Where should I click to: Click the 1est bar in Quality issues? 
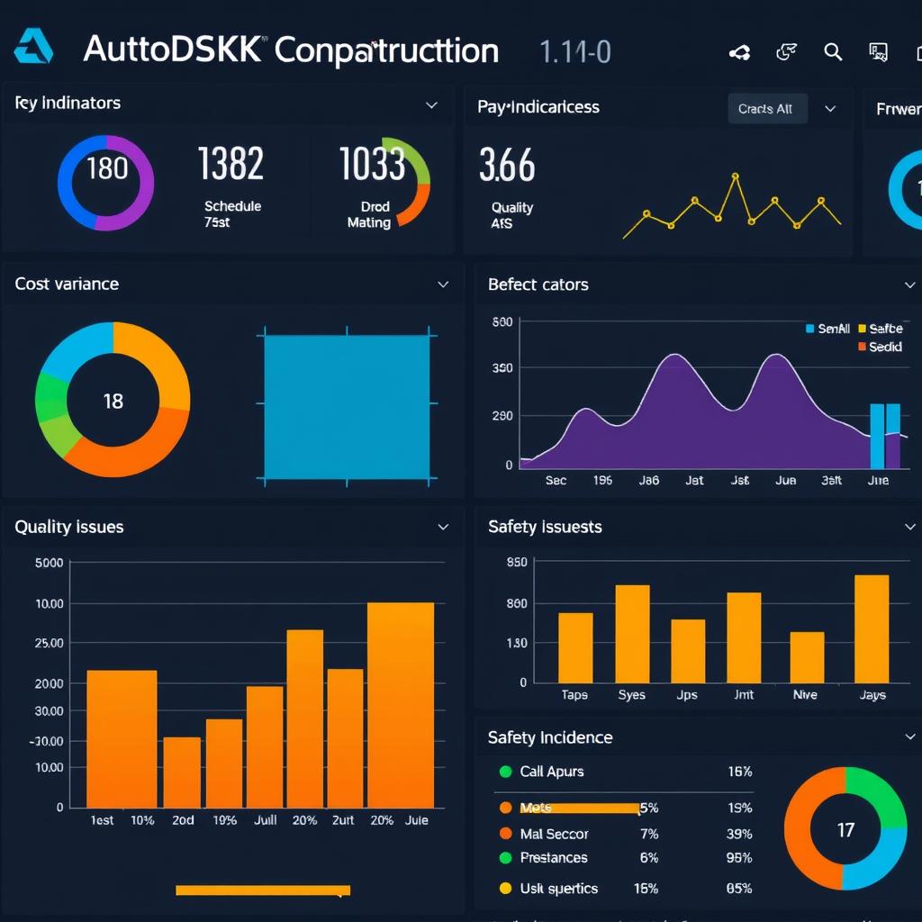(x=122, y=738)
